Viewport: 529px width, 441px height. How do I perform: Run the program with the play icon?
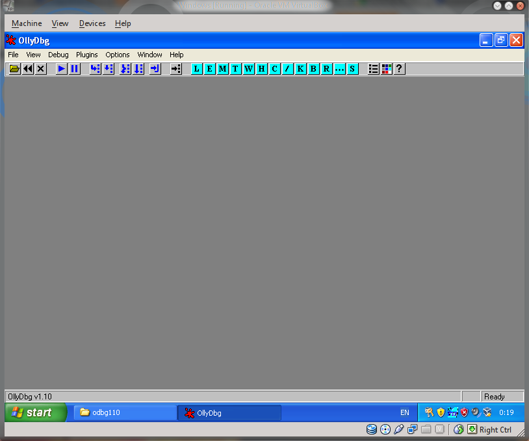click(x=61, y=69)
